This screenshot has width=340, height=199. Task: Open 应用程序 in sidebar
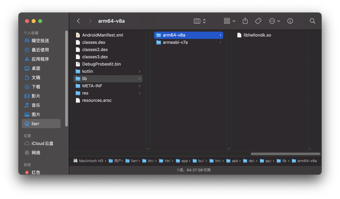point(41,59)
